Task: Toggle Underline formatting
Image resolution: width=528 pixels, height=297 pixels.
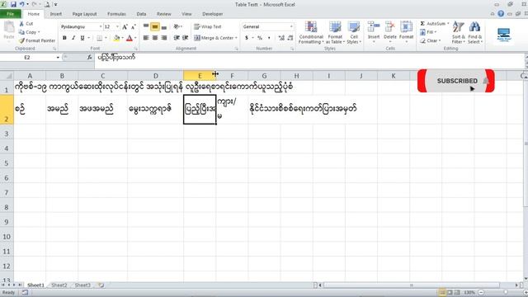Action: coord(82,38)
